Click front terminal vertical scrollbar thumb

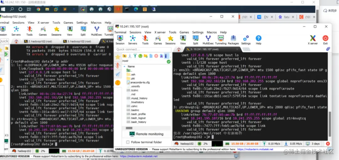pos(330,124)
